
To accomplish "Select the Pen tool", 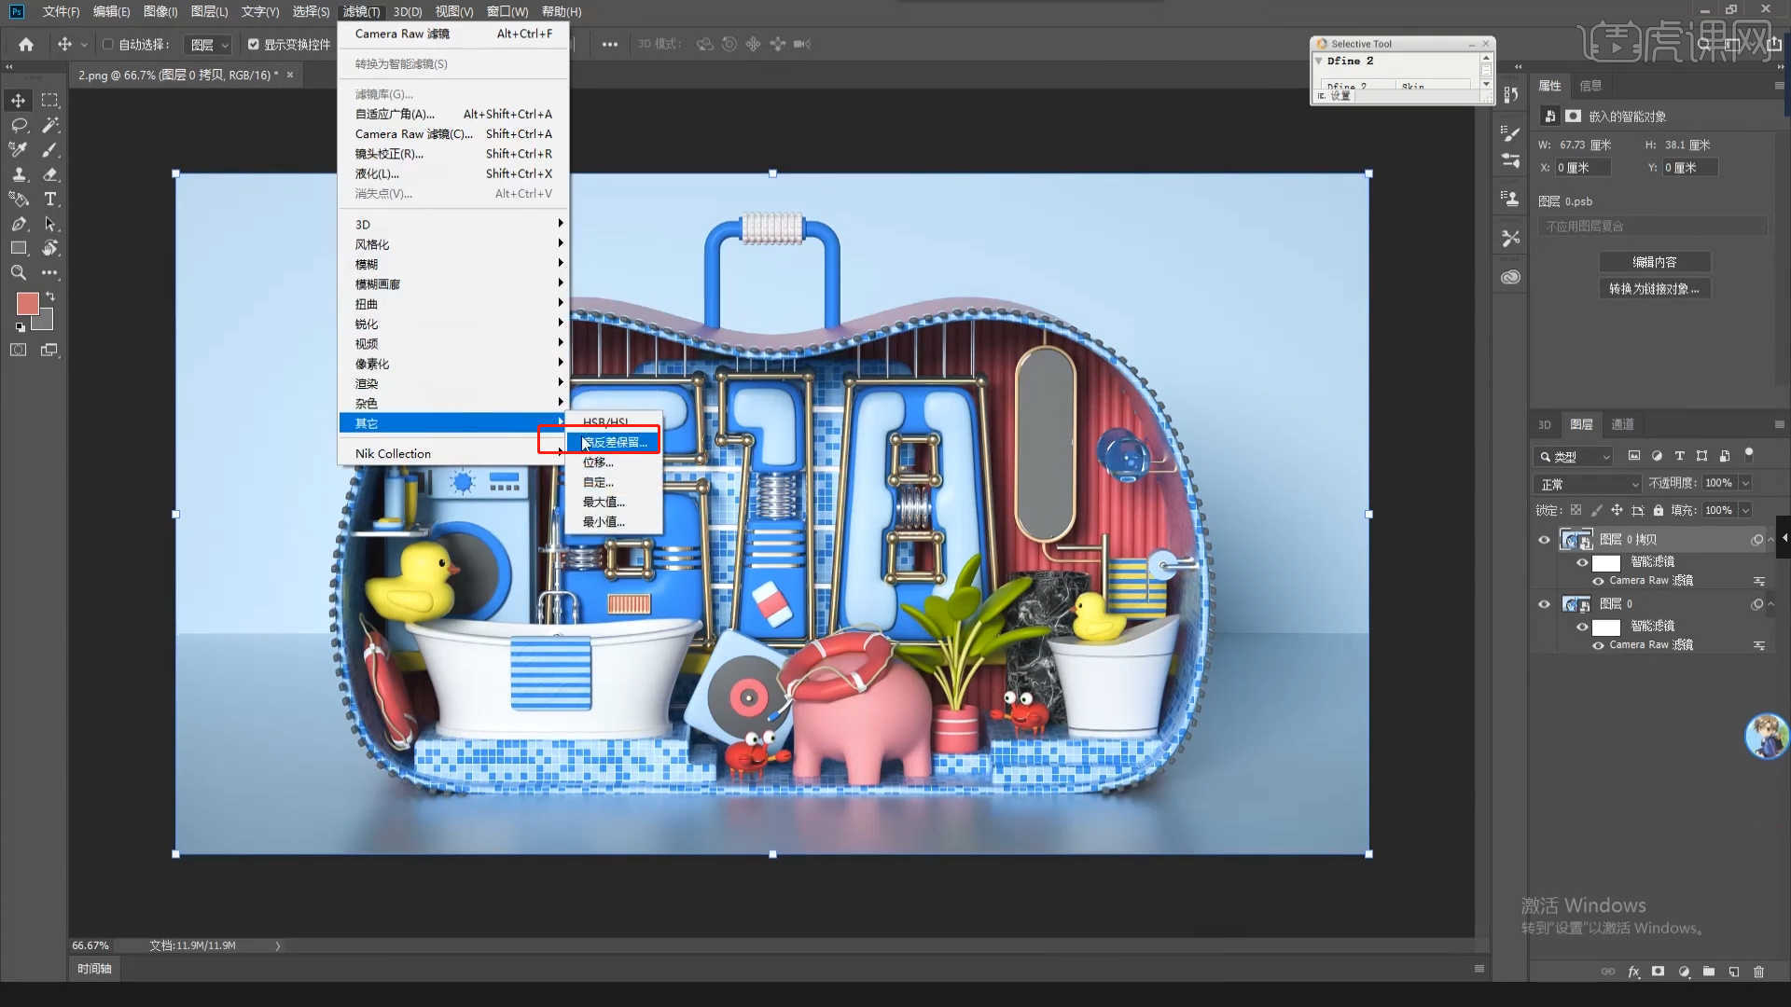I will click(x=19, y=224).
